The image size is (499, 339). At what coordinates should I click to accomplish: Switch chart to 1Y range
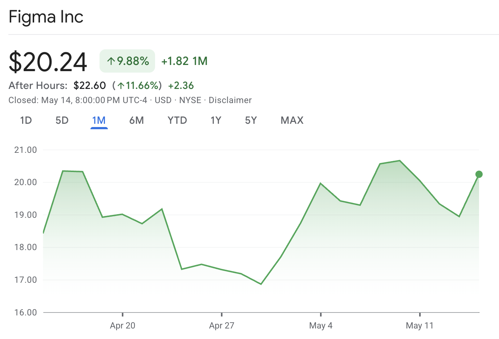216,121
